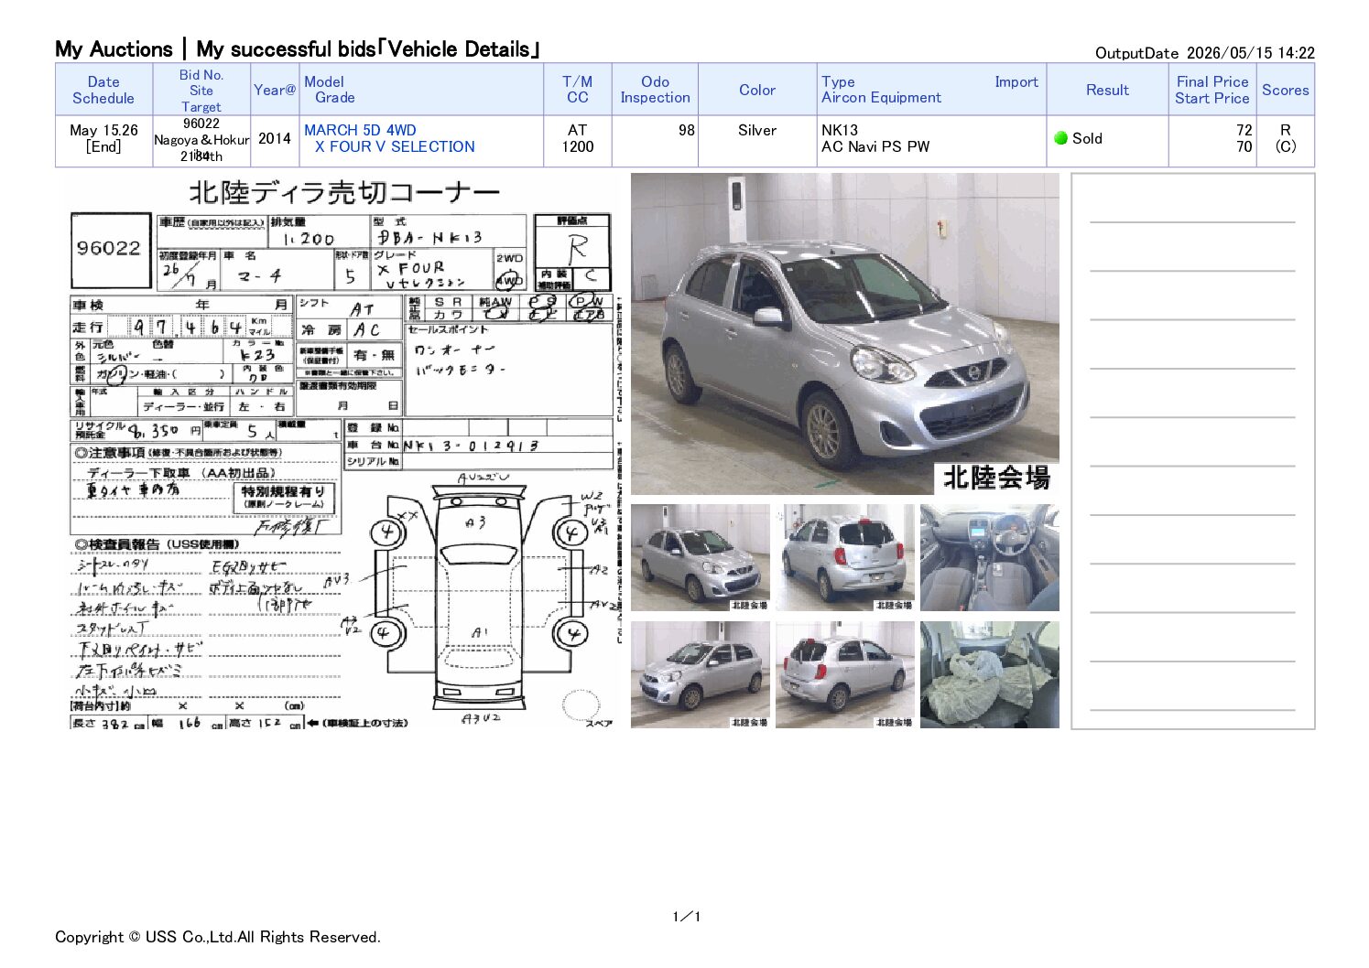Screen dimensions: 1369x968
Task: Open the X FOUR V SELECTION grade link
Action: tap(395, 146)
